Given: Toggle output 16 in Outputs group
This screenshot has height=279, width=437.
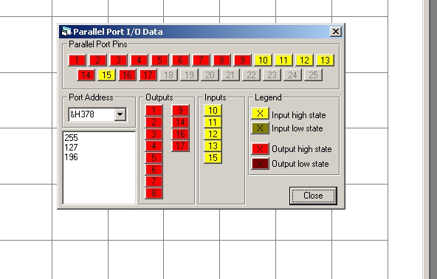Looking at the screenshot, I should pyautogui.click(x=180, y=134).
